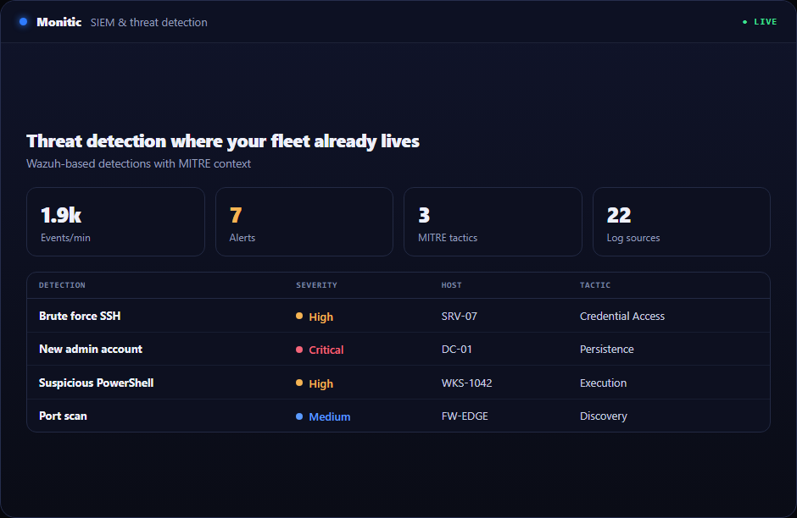Click the Discovery tactic
Image resolution: width=797 pixels, height=518 pixels.
click(604, 416)
